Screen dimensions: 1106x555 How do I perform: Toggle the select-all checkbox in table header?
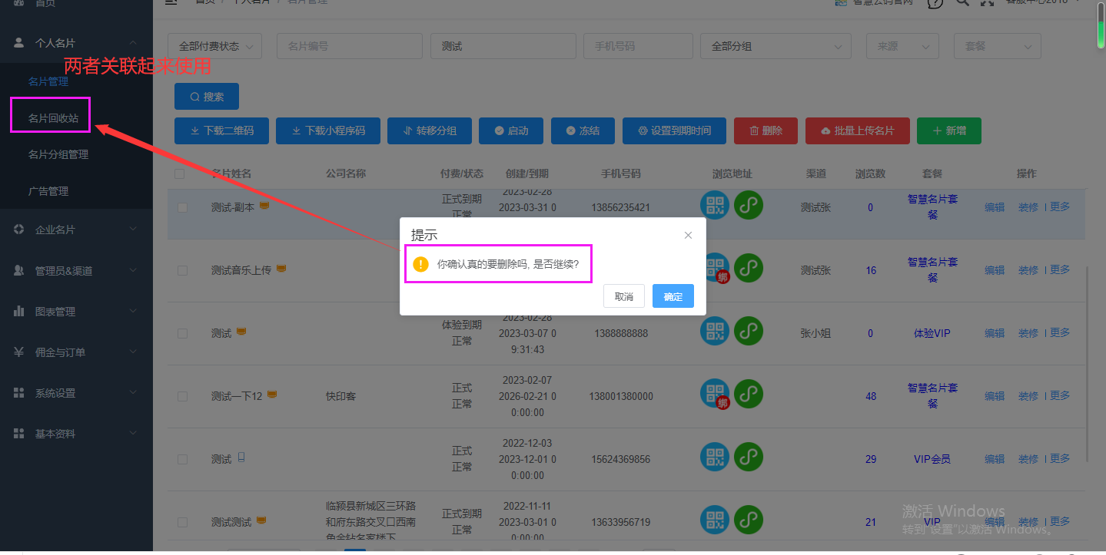[180, 174]
